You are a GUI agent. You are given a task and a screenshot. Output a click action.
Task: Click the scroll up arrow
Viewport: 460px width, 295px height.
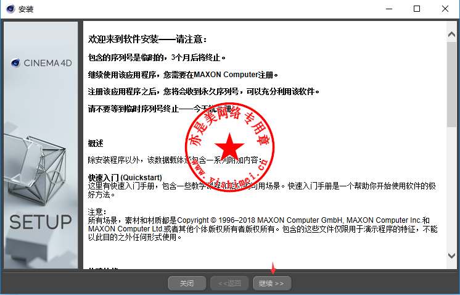tap(452, 35)
